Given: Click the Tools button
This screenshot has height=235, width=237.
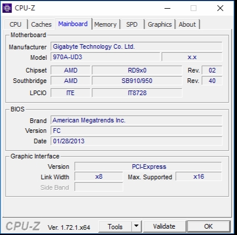Looking at the screenshot, I should coord(115,226).
